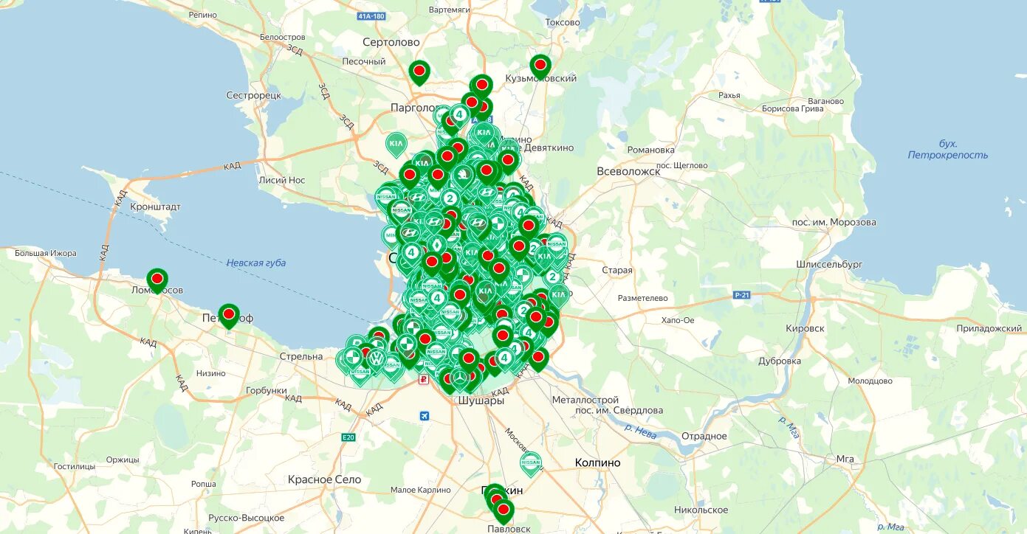This screenshot has height=534, width=1027.
Task: Click the Русско-Высоцкое label
Action: click(x=246, y=519)
